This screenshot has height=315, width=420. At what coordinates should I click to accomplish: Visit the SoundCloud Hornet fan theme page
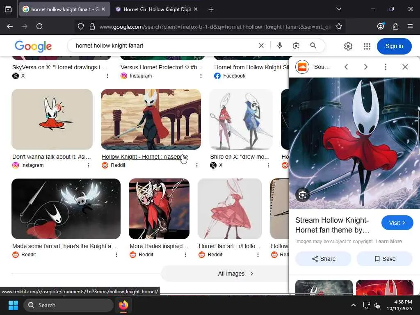(397, 223)
